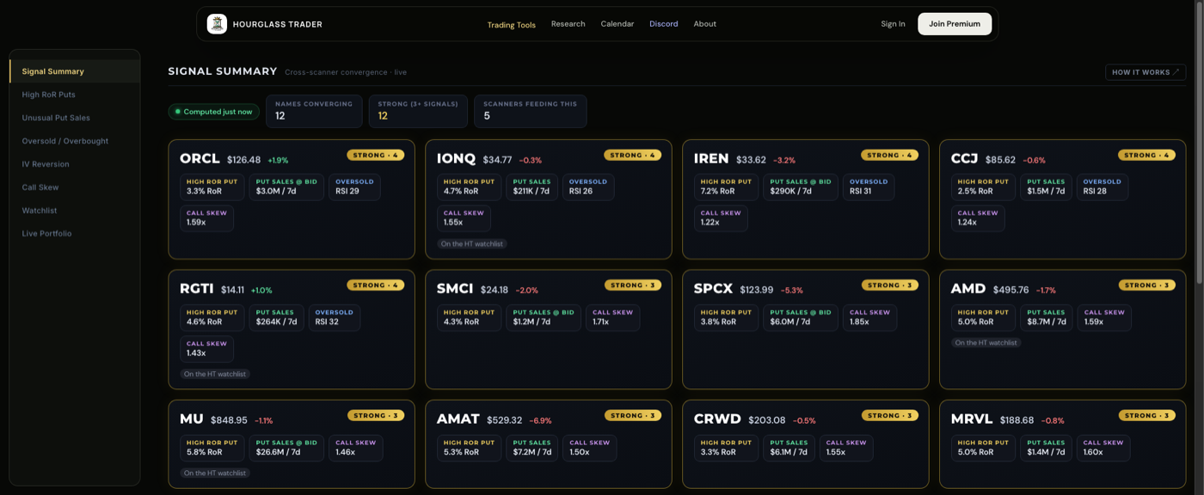Screen dimensions: 1204x495
Task: Open the Discord link
Action: 664,24
